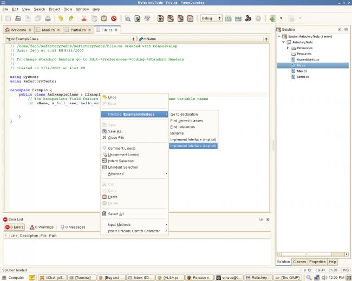Image resolution: width=352 pixels, height=281 pixels.
Task: Open the Terminal taskbar button
Action: click(x=82, y=278)
